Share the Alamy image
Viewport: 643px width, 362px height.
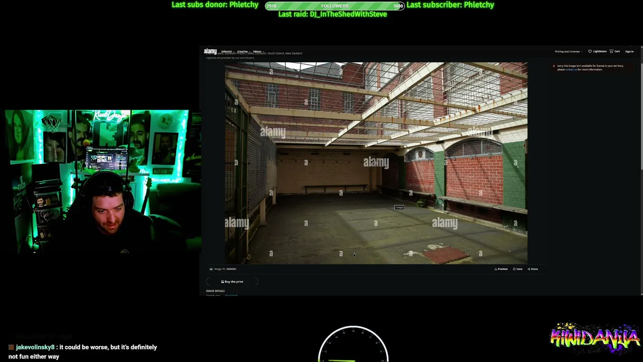[532, 269]
